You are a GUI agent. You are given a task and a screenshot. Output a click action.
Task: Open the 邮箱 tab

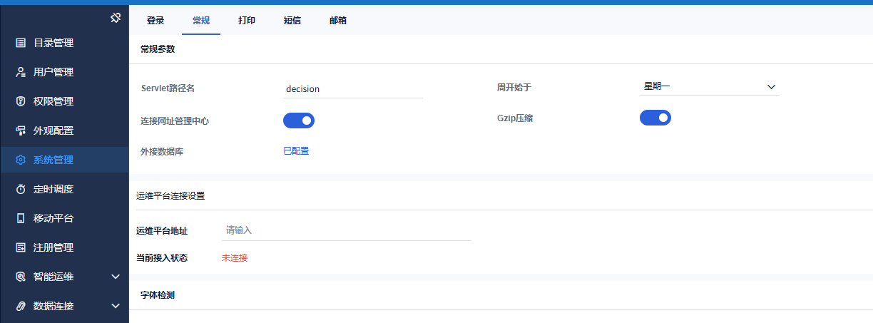coord(338,21)
